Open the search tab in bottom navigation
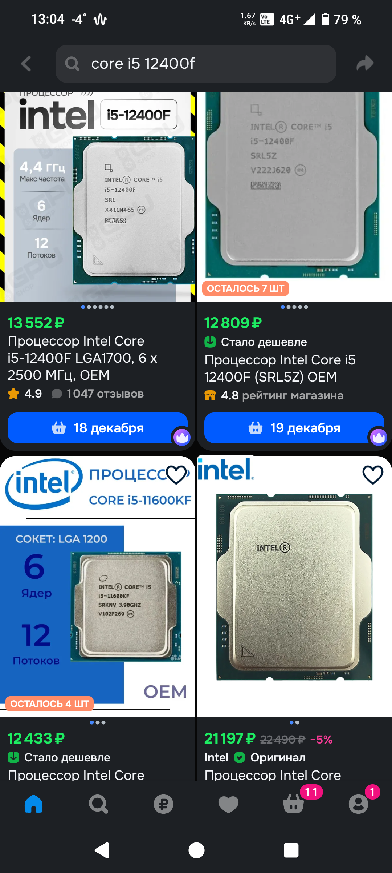The width and height of the screenshot is (392, 873). 98,804
